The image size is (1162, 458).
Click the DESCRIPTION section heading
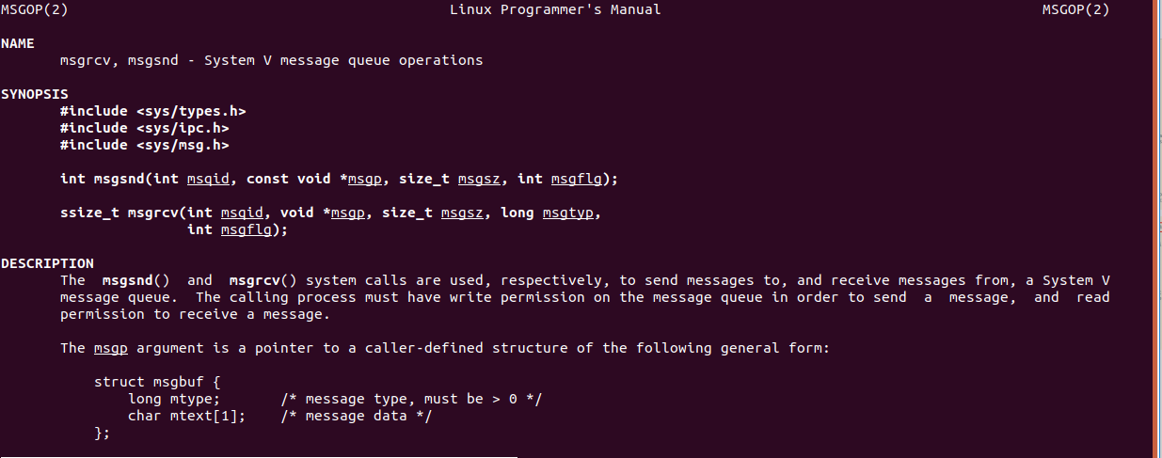(47, 263)
